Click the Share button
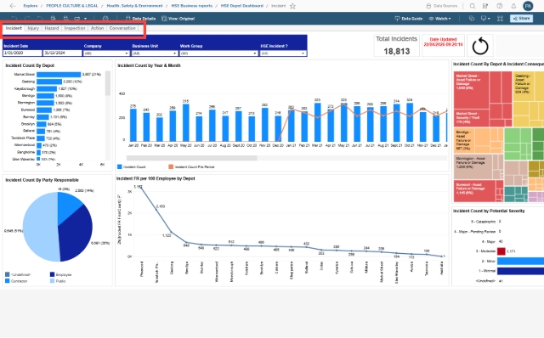This screenshot has width=544, height=338. 521,19
